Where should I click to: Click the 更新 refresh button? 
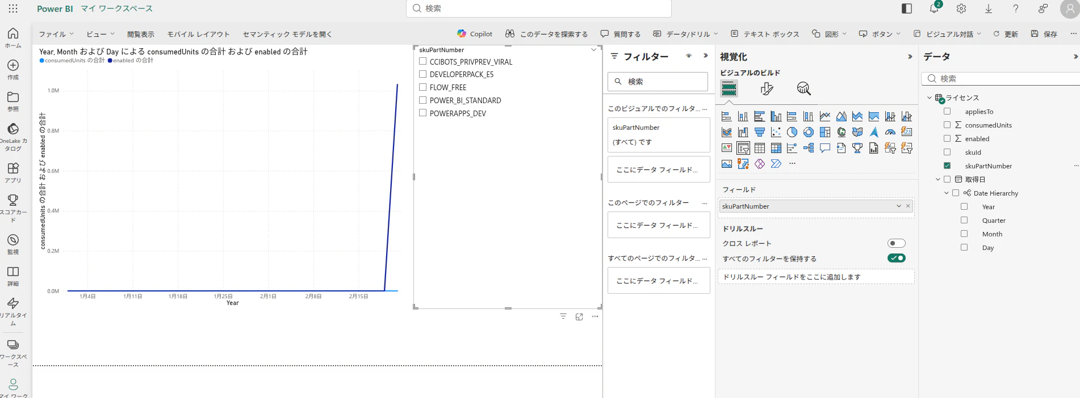pos(1006,34)
